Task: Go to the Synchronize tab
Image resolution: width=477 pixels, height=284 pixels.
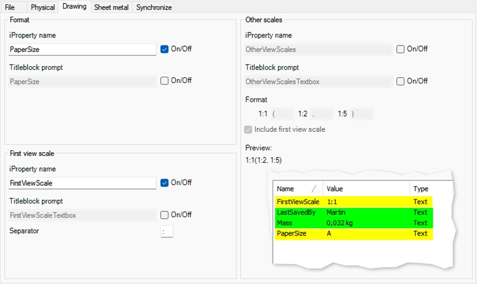Action: pos(154,7)
